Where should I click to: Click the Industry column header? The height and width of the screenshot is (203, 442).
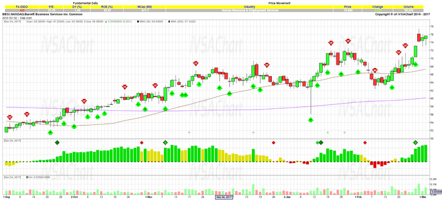pyautogui.click(x=249, y=7)
